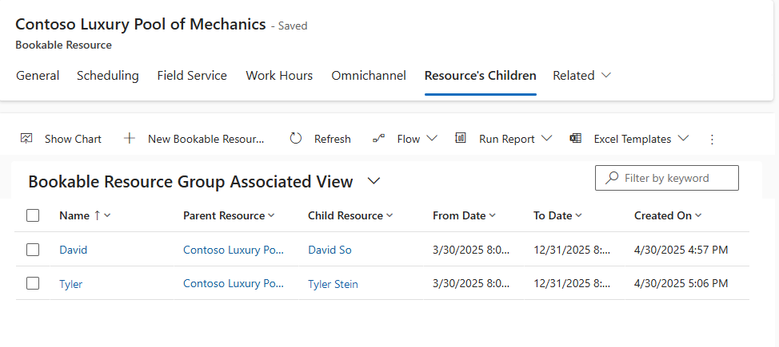
Task: Check the David row checkbox
Action: tap(33, 250)
